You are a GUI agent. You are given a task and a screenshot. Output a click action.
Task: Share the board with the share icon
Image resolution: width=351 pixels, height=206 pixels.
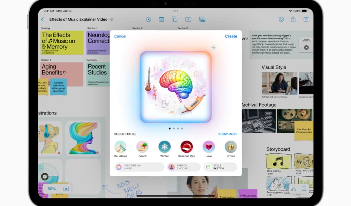(293, 19)
